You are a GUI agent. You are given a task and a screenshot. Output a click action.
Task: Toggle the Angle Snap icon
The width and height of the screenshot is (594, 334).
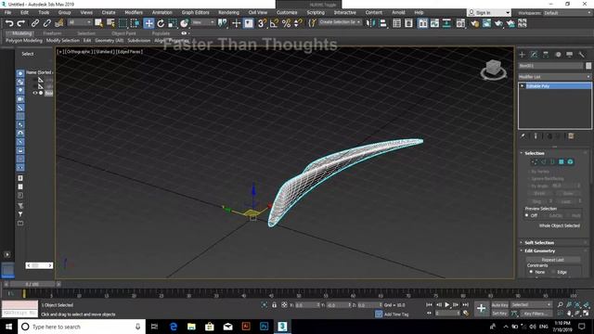(x=274, y=23)
